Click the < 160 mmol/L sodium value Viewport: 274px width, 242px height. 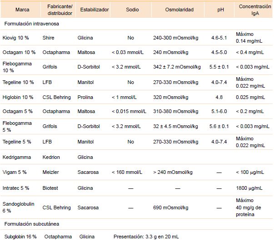127,172
